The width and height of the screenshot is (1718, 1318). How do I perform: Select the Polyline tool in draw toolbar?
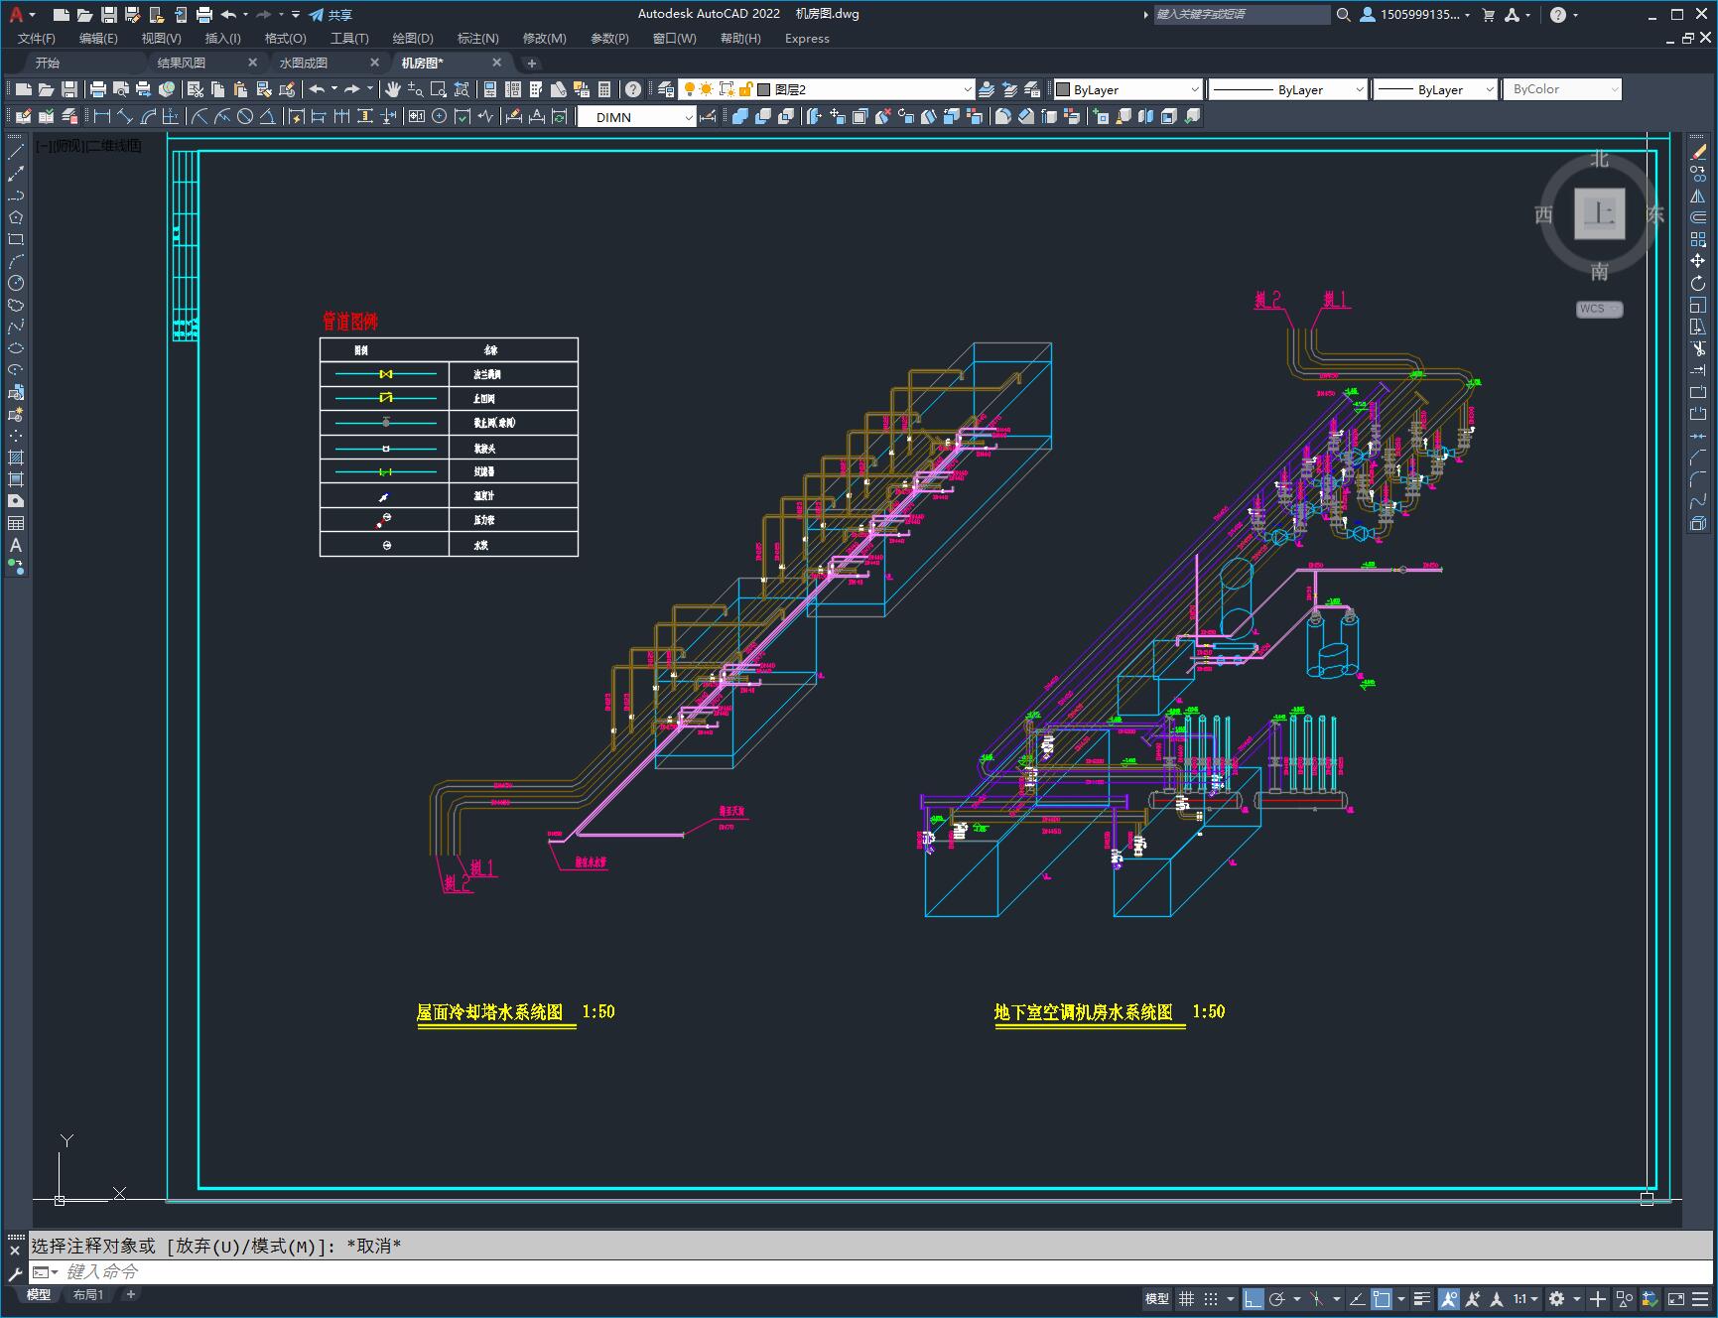16,196
